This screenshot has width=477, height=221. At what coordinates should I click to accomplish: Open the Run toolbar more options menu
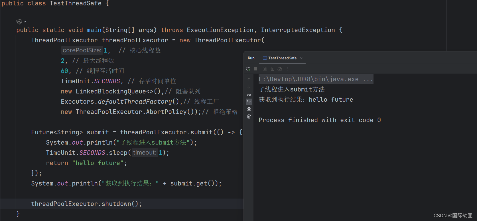pyautogui.click(x=287, y=69)
